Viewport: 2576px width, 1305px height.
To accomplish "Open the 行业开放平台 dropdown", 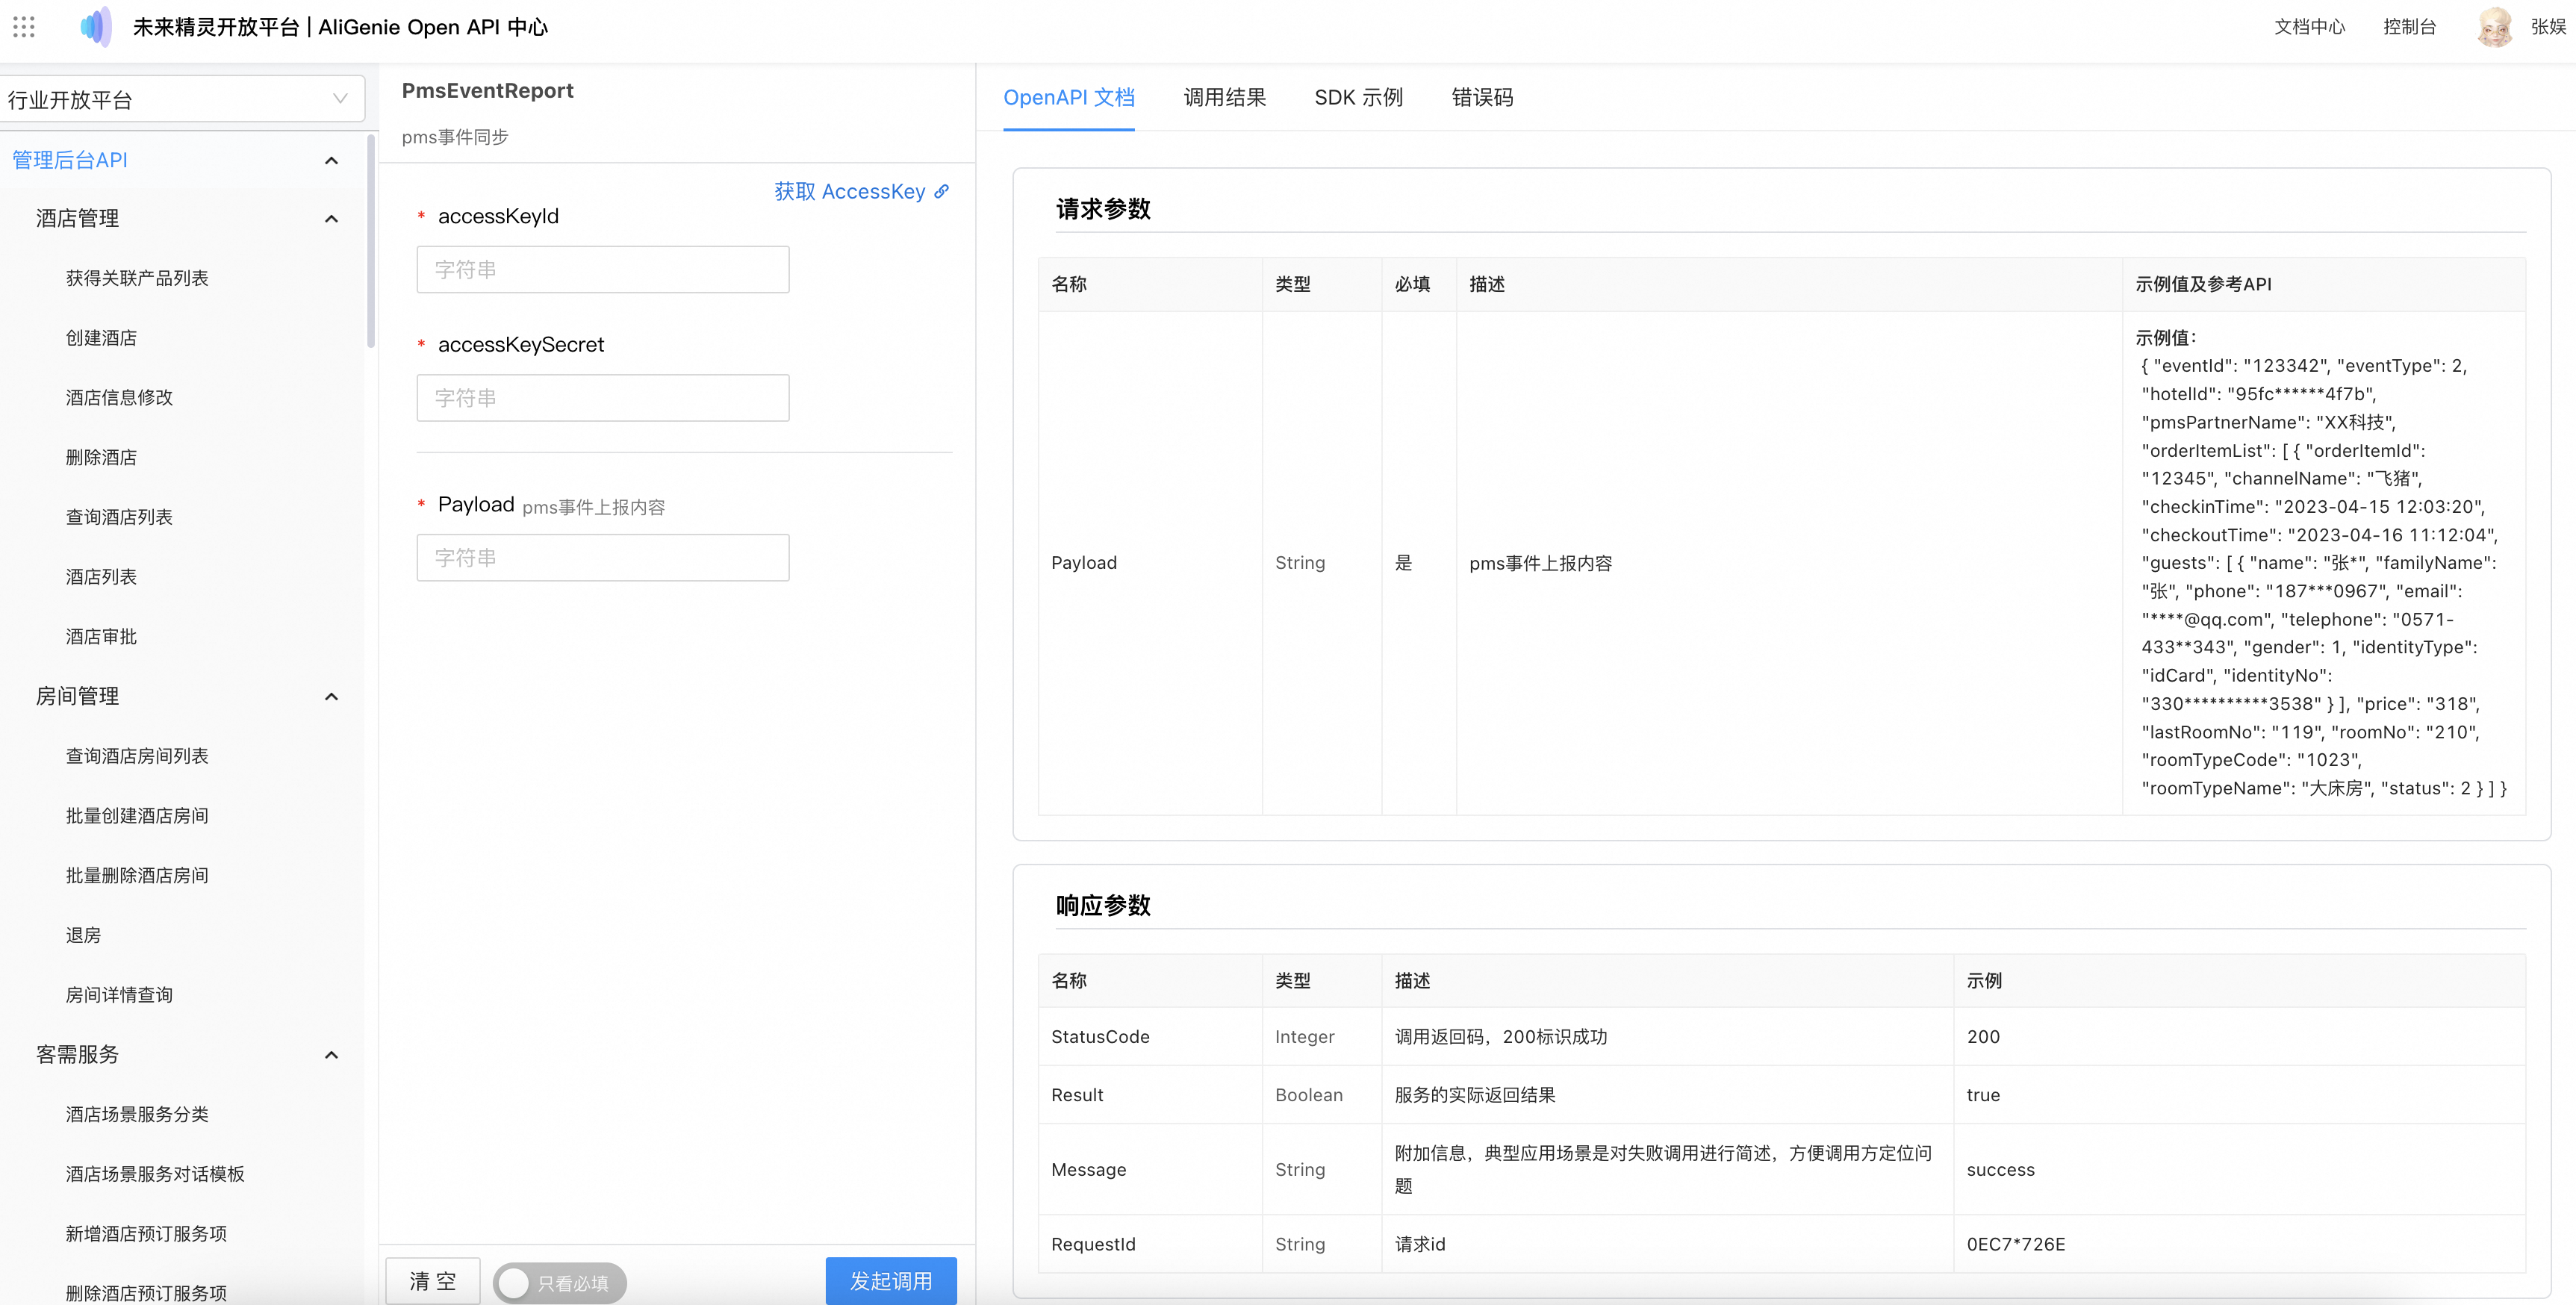I will [x=182, y=99].
